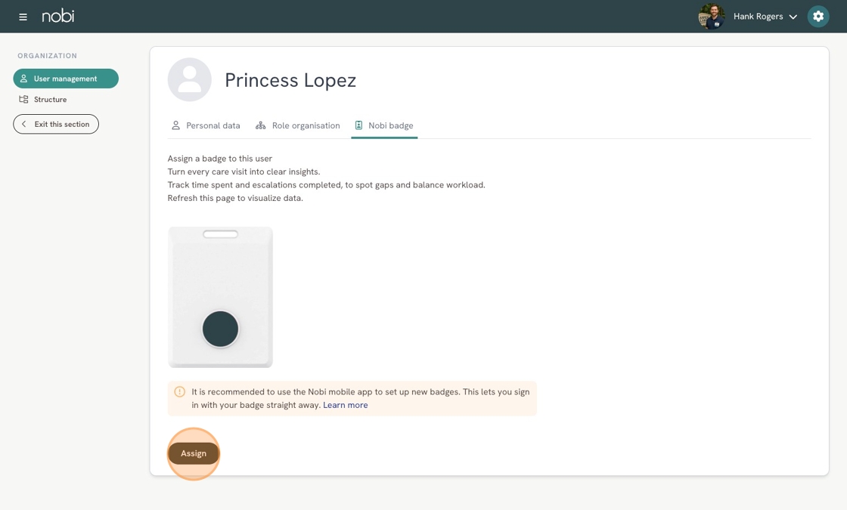Click the orange warning info icon

pyautogui.click(x=180, y=392)
